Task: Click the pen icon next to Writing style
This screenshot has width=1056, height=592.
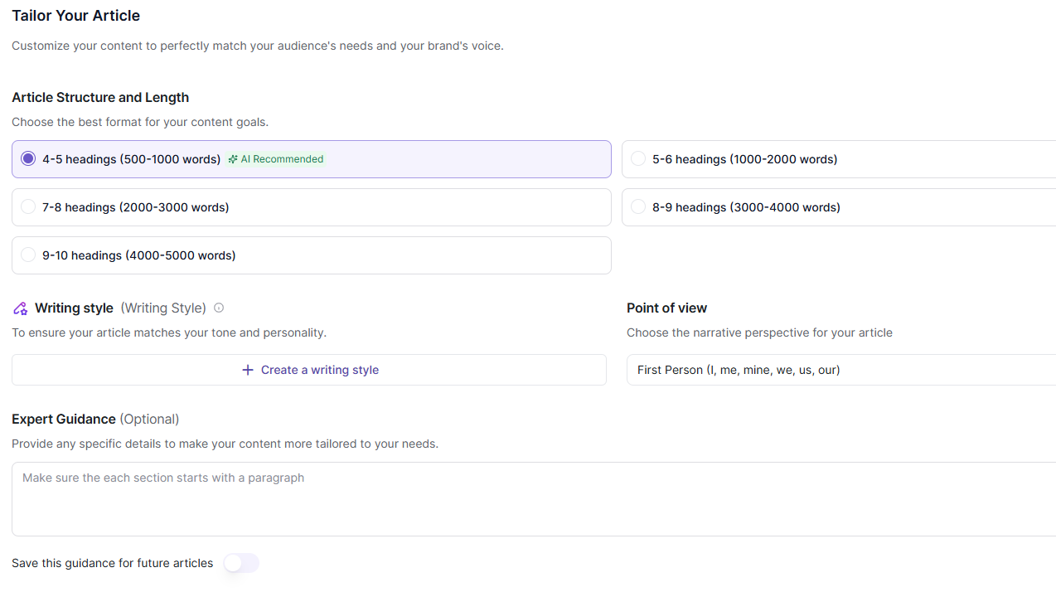Action: (21, 308)
